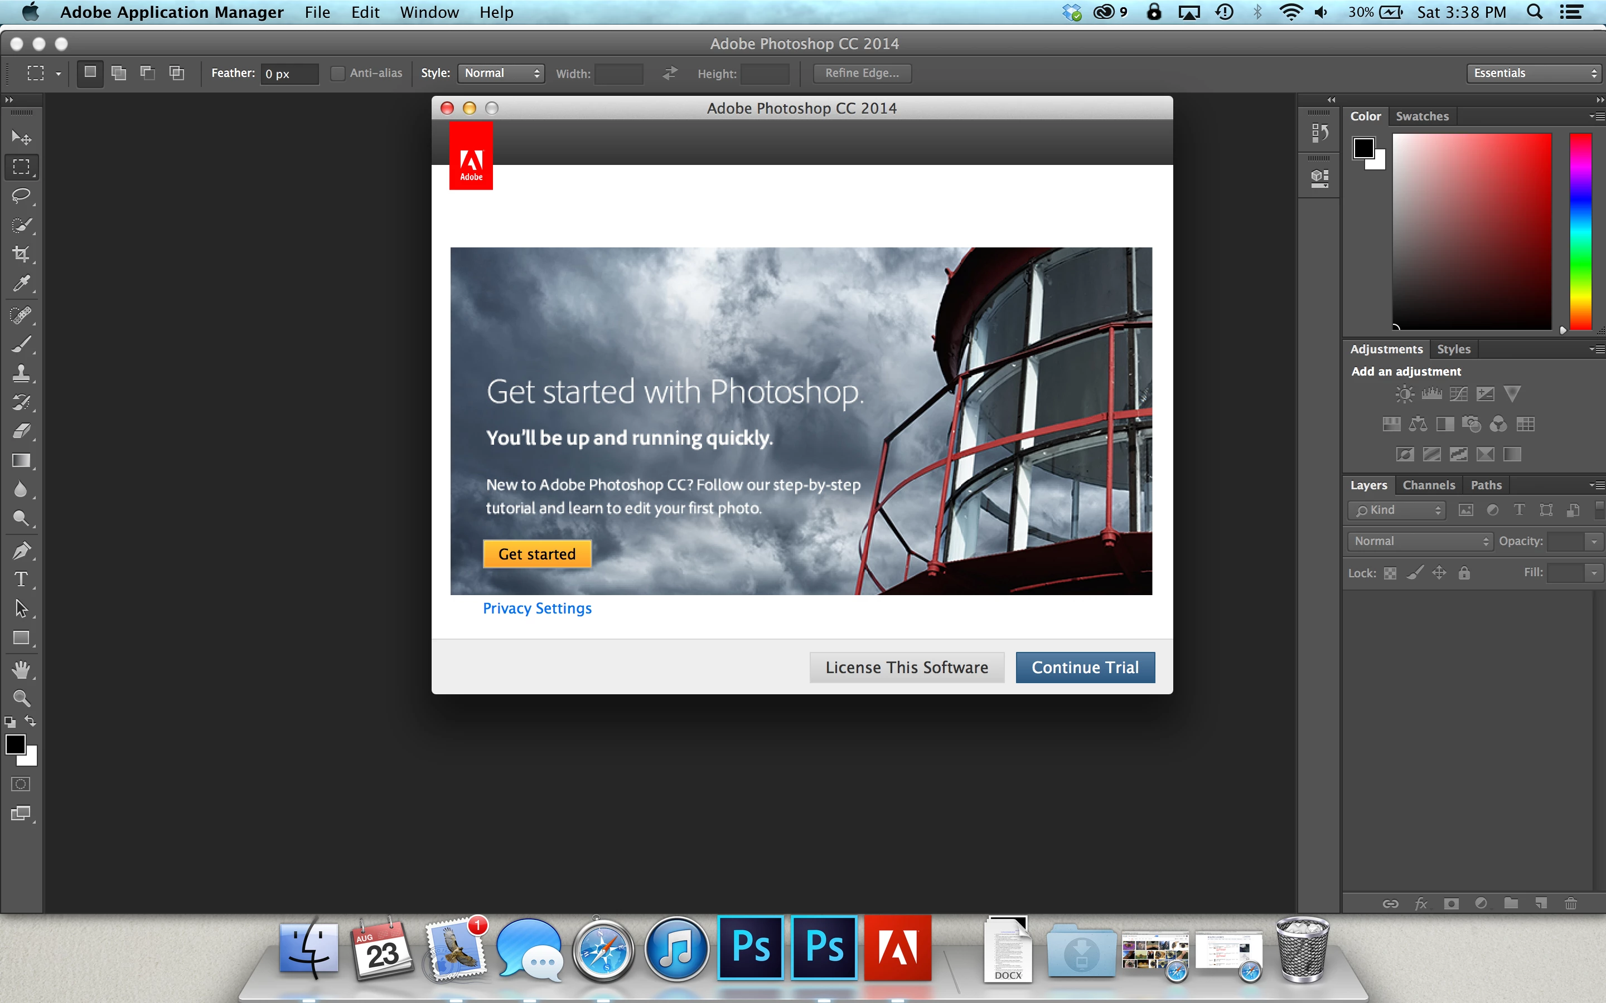Switch to the Swatches tab
Image resolution: width=1606 pixels, height=1003 pixels.
[x=1421, y=116]
